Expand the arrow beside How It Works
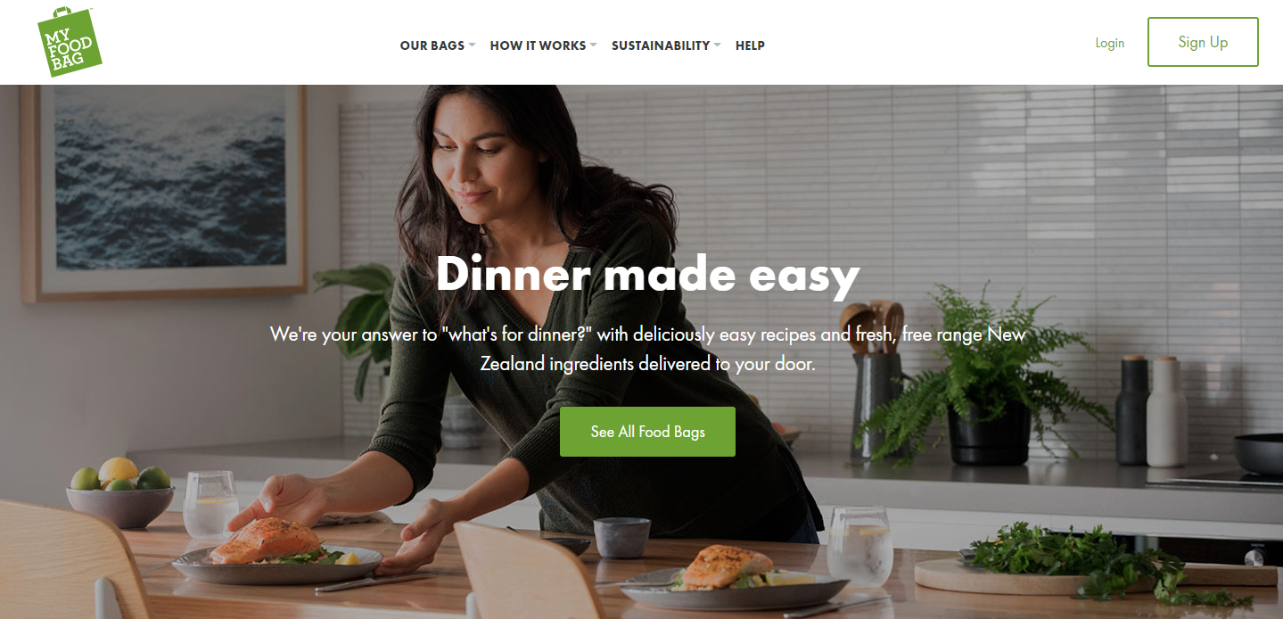The image size is (1283, 619). [x=593, y=45]
